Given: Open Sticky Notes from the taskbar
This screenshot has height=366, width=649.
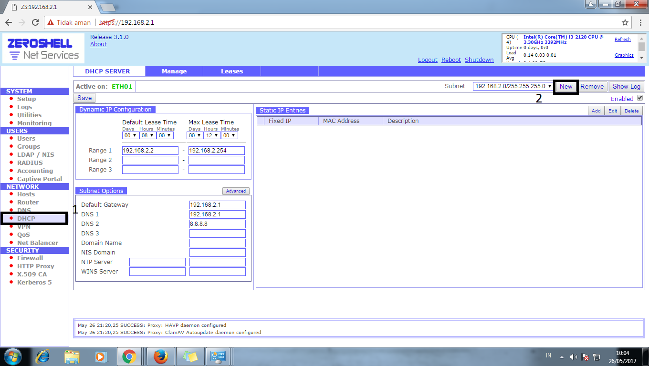Looking at the screenshot, I should pos(190,356).
